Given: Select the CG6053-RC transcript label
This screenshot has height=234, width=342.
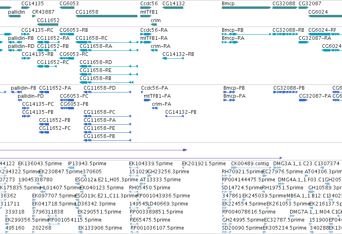Looking at the screenshot, I should tap(74, 54).
